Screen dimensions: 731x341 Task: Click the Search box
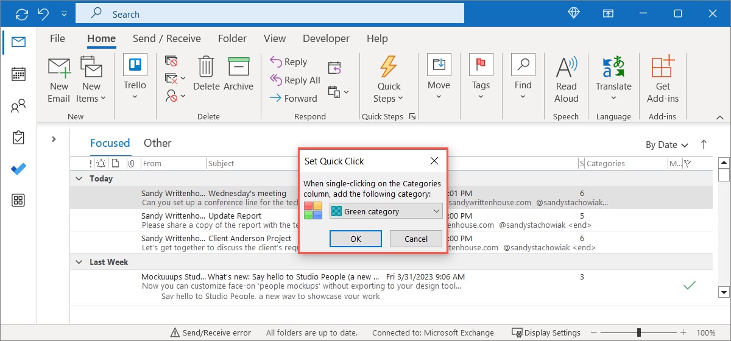(269, 13)
